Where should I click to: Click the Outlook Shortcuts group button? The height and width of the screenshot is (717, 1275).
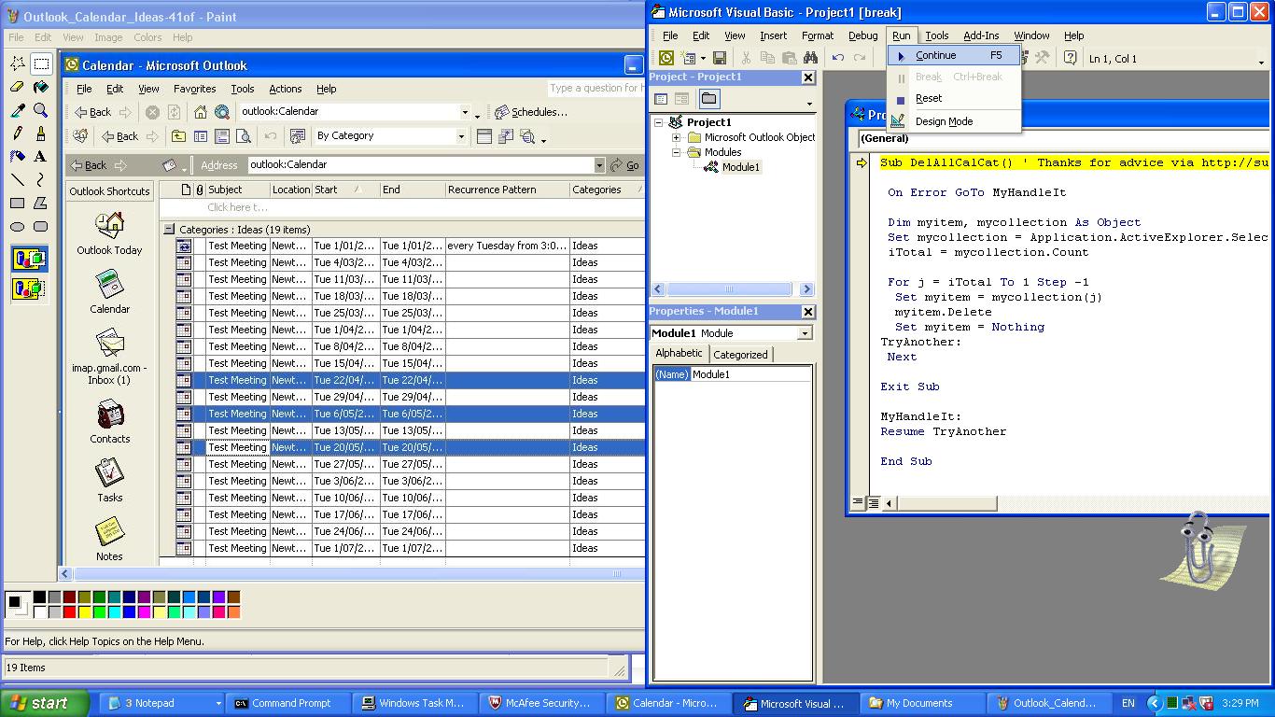pos(109,191)
